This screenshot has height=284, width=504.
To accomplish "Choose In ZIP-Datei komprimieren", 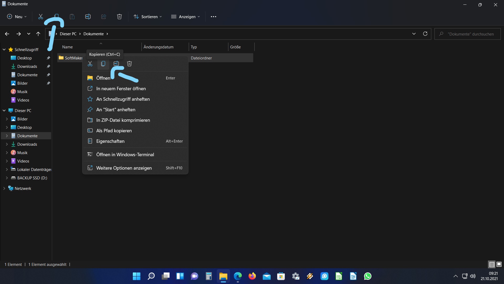I will (x=123, y=120).
